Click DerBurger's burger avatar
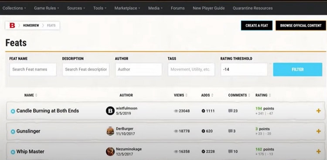The height and width of the screenshot is (160, 327). [x=110, y=131]
